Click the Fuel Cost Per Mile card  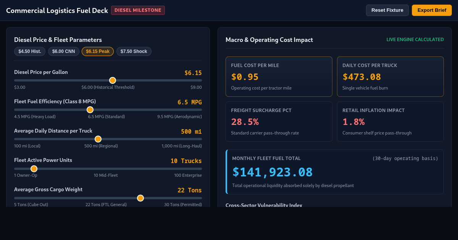(279, 77)
